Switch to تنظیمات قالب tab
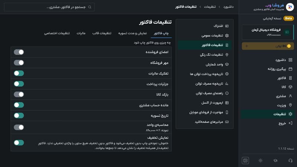This screenshot has width=297, height=167. click(102, 33)
